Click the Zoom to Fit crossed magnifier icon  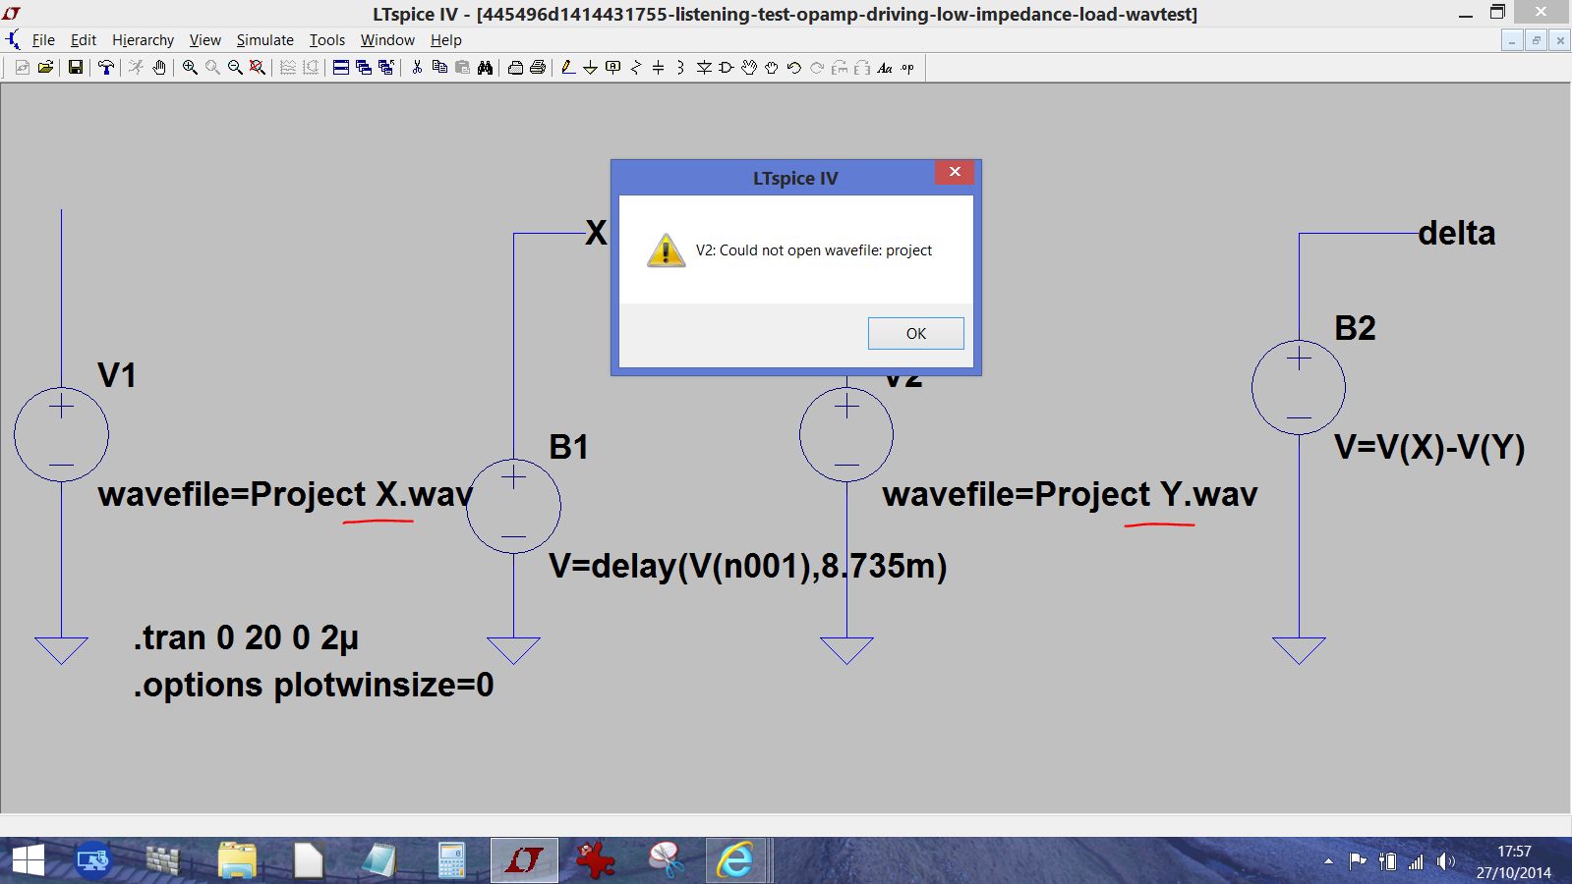[x=257, y=67]
